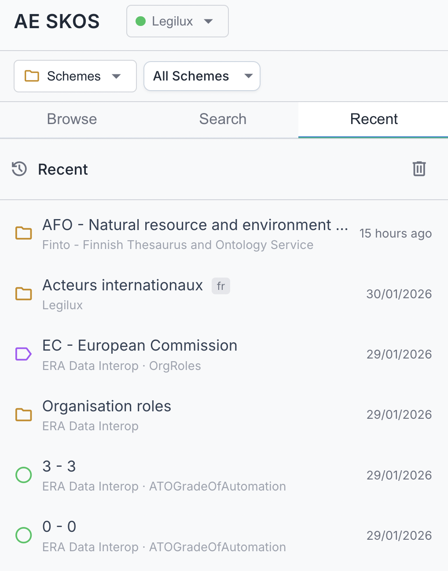Viewport: 448px width, 571px height.
Task: Click the folder icon for the AFO scheme
Action: point(24,233)
